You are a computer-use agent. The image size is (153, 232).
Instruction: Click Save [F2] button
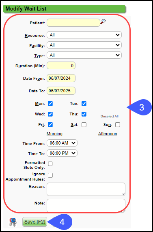point(34,222)
